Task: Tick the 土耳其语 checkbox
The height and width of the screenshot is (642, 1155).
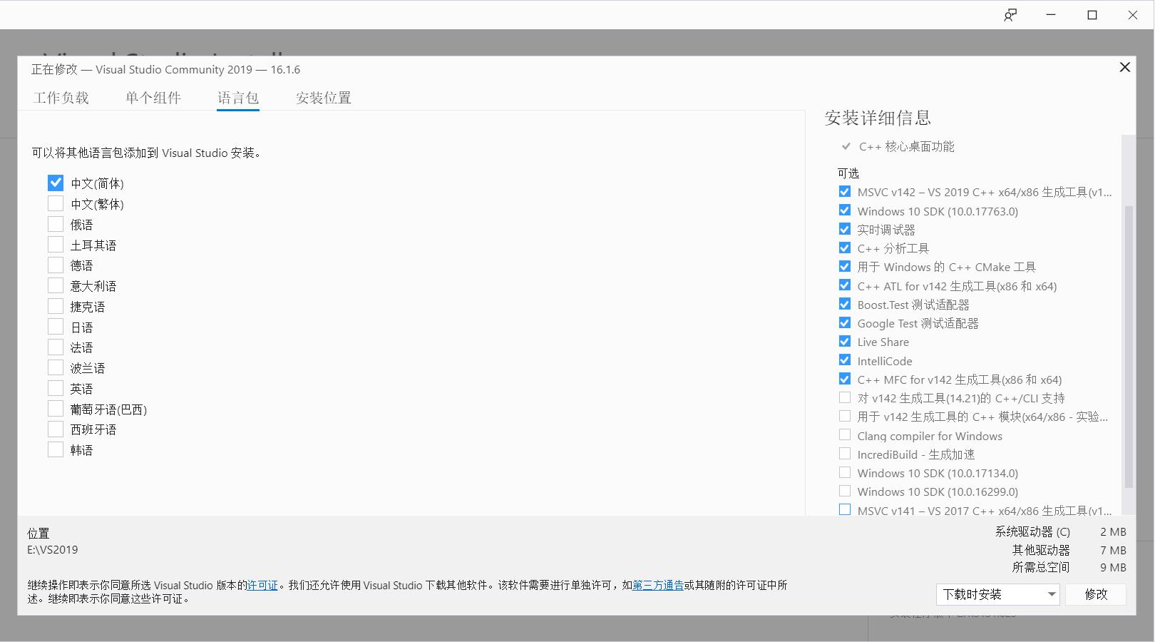Action: [56, 245]
